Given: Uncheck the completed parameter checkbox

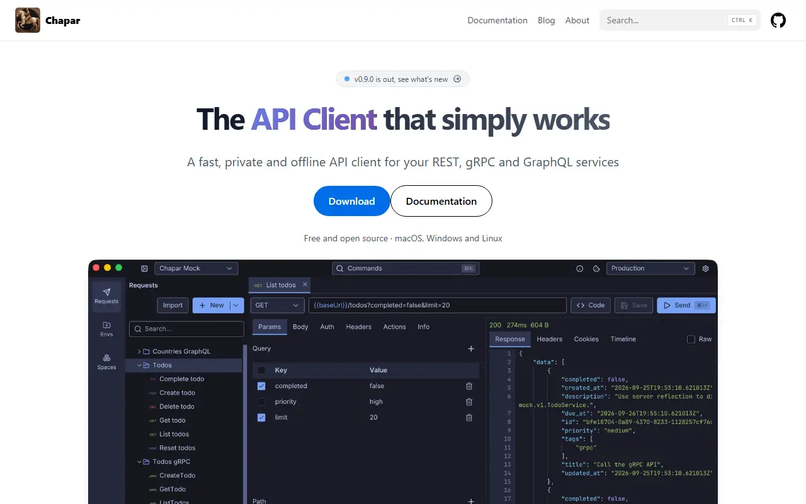Looking at the screenshot, I should point(261,386).
